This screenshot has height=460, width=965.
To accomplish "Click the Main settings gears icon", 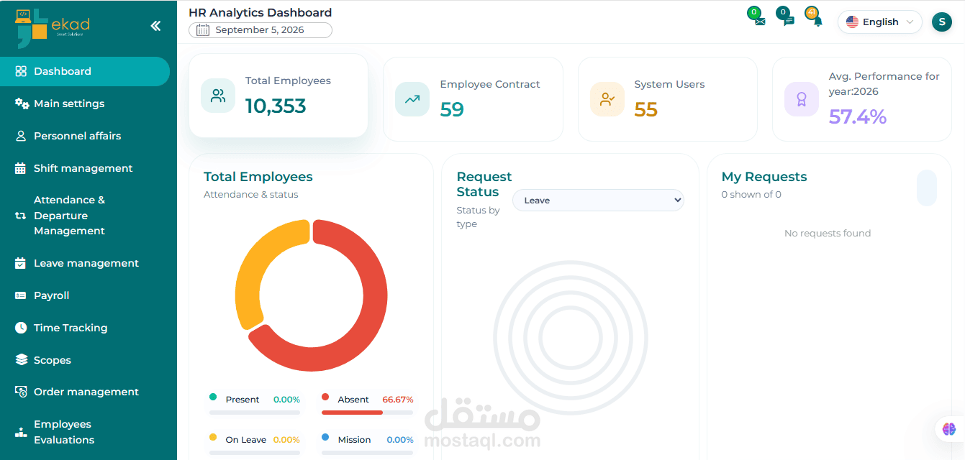I will click(22, 103).
